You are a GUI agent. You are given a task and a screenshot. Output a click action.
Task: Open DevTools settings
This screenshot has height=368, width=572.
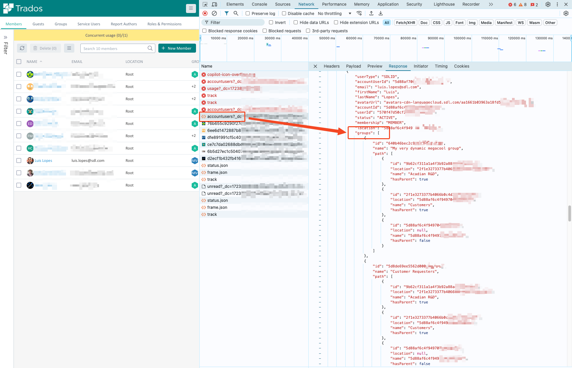pyautogui.click(x=548, y=4)
